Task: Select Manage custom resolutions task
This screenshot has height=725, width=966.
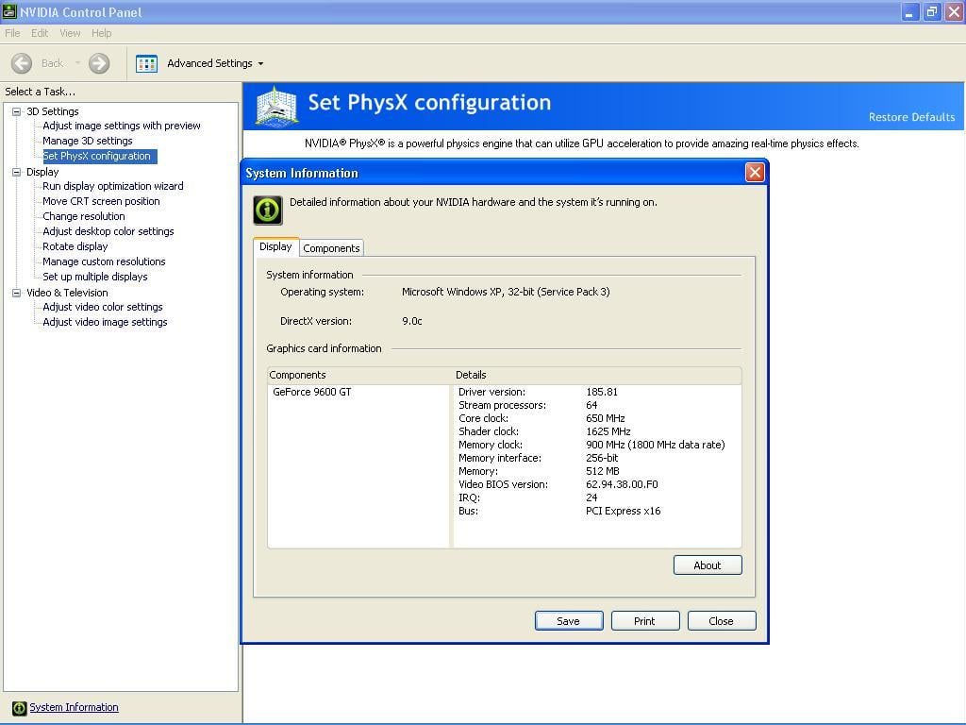Action: (x=104, y=262)
